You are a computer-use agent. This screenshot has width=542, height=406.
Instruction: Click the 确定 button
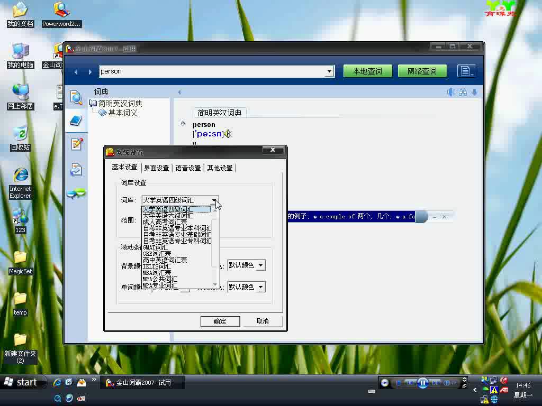(220, 321)
